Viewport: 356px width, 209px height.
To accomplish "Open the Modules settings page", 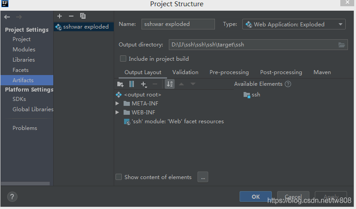I will (24, 50).
